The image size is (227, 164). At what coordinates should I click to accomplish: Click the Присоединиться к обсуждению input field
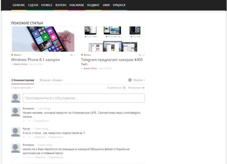pyautogui.click(x=84, y=98)
